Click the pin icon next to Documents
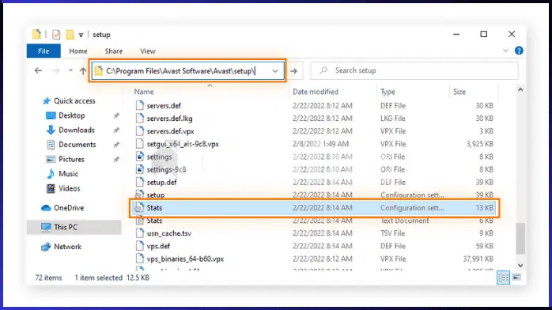552x310 pixels. [x=116, y=145]
